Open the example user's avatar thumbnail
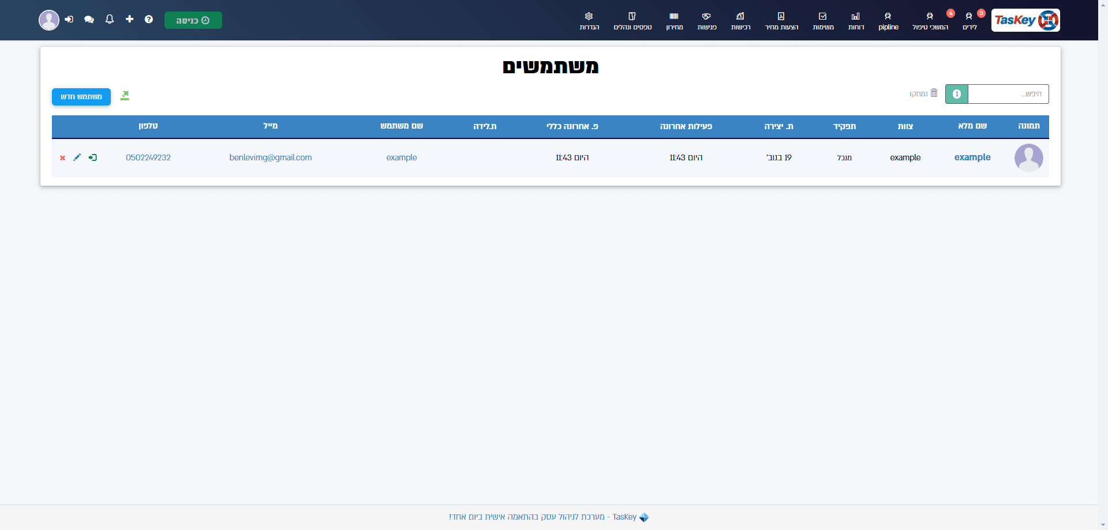The width and height of the screenshot is (1108, 530). tap(1029, 158)
